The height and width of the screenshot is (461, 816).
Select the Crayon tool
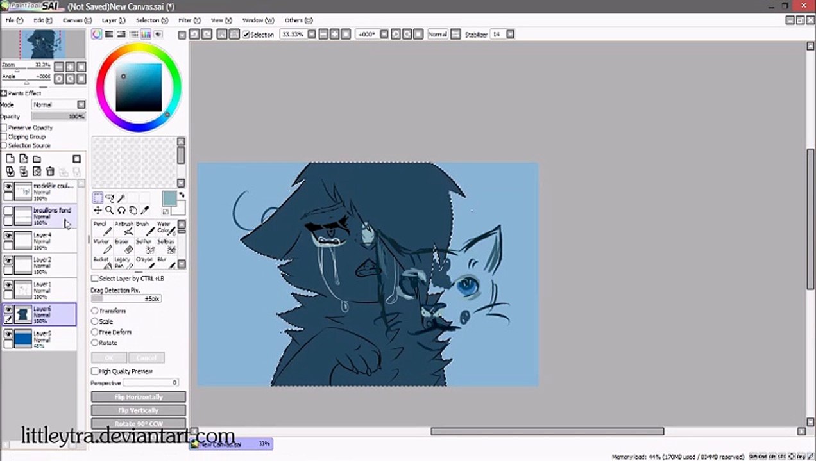pos(144,263)
